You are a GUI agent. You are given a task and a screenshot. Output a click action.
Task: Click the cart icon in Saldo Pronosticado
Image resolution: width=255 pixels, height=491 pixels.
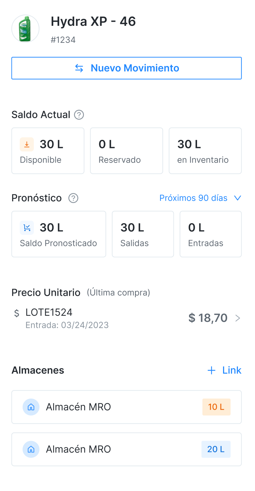click(x=27, y=228)
